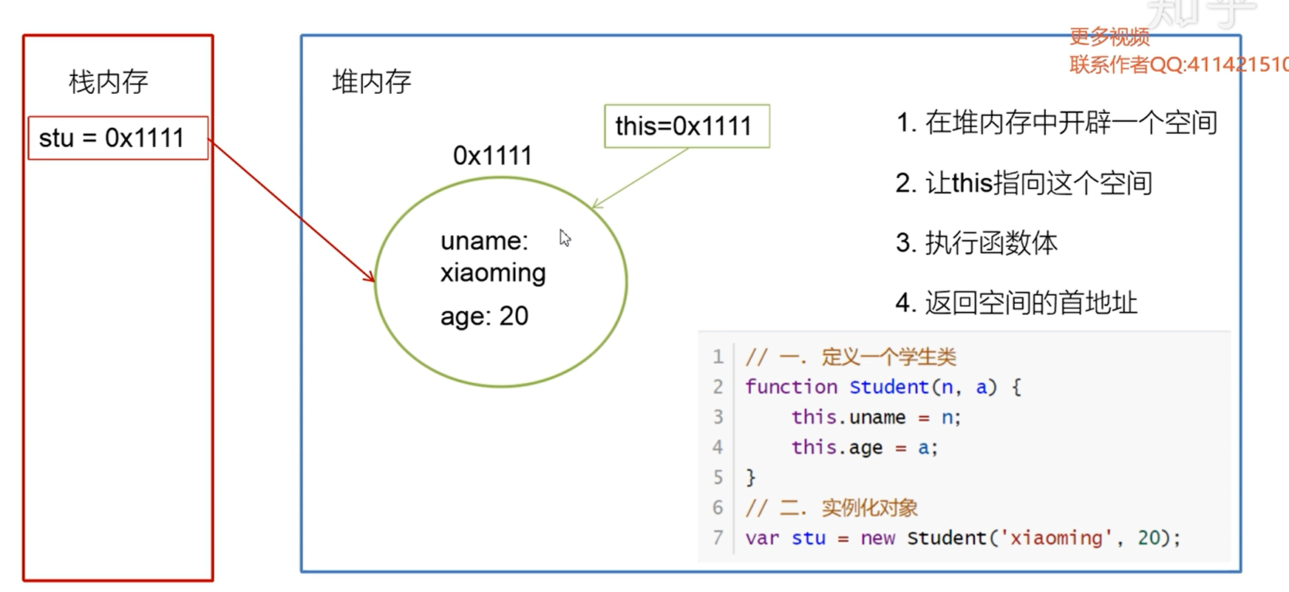
Task: Click code comment '// 二. 实例化对象'
Action: coord(831,508)
